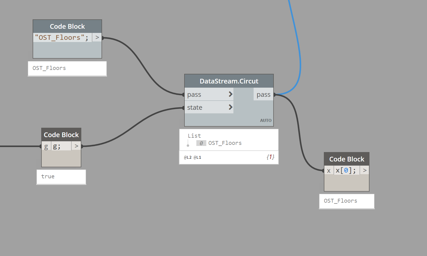The height and width of the screenshot is (256, 427).
Task: Click the DataStream.Circut node header
Action: click(x=229, y=81)
